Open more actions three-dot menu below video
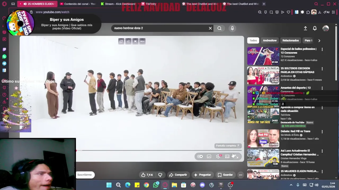Screen dimensions: 339x190 (x=240, y=175)
